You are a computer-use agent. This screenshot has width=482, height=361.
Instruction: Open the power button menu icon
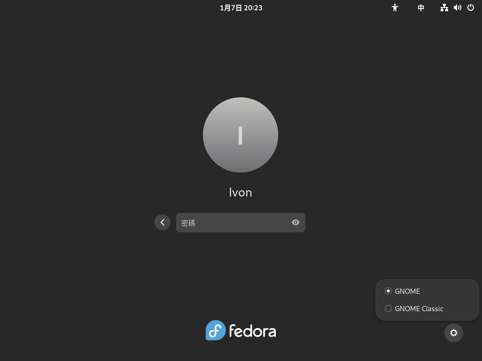[471, 8]
